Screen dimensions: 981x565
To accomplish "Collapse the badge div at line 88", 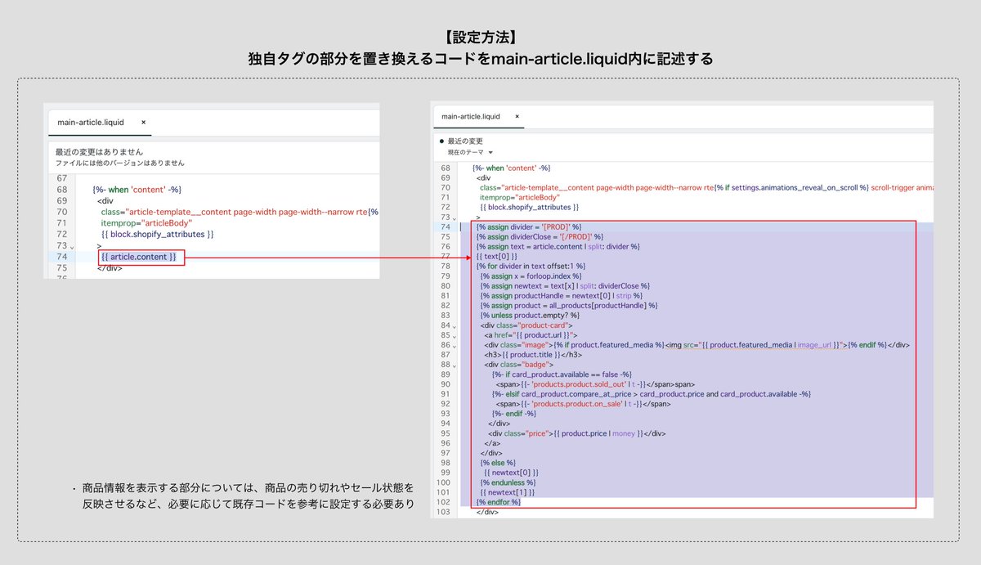I will click(455, 365).
